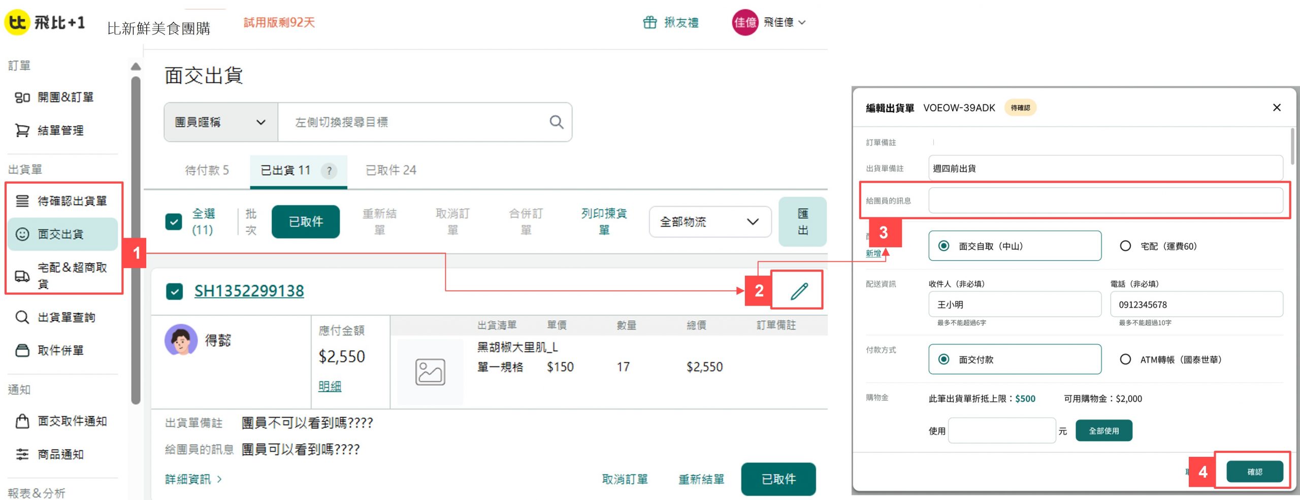Click the search magnifier icon in search bar
1300x500 pixels.
pyautogui.click(x=557, y=122)
